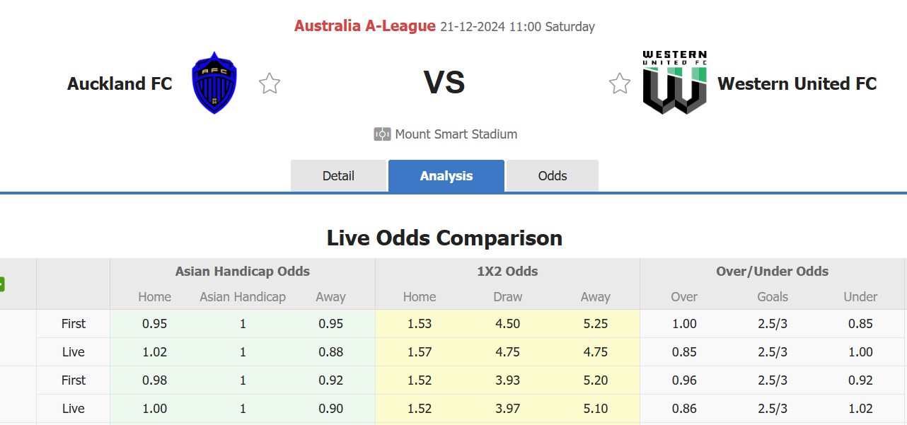Click the stadium icon beside Mount Smart Stadium

(x=381, y=134)
